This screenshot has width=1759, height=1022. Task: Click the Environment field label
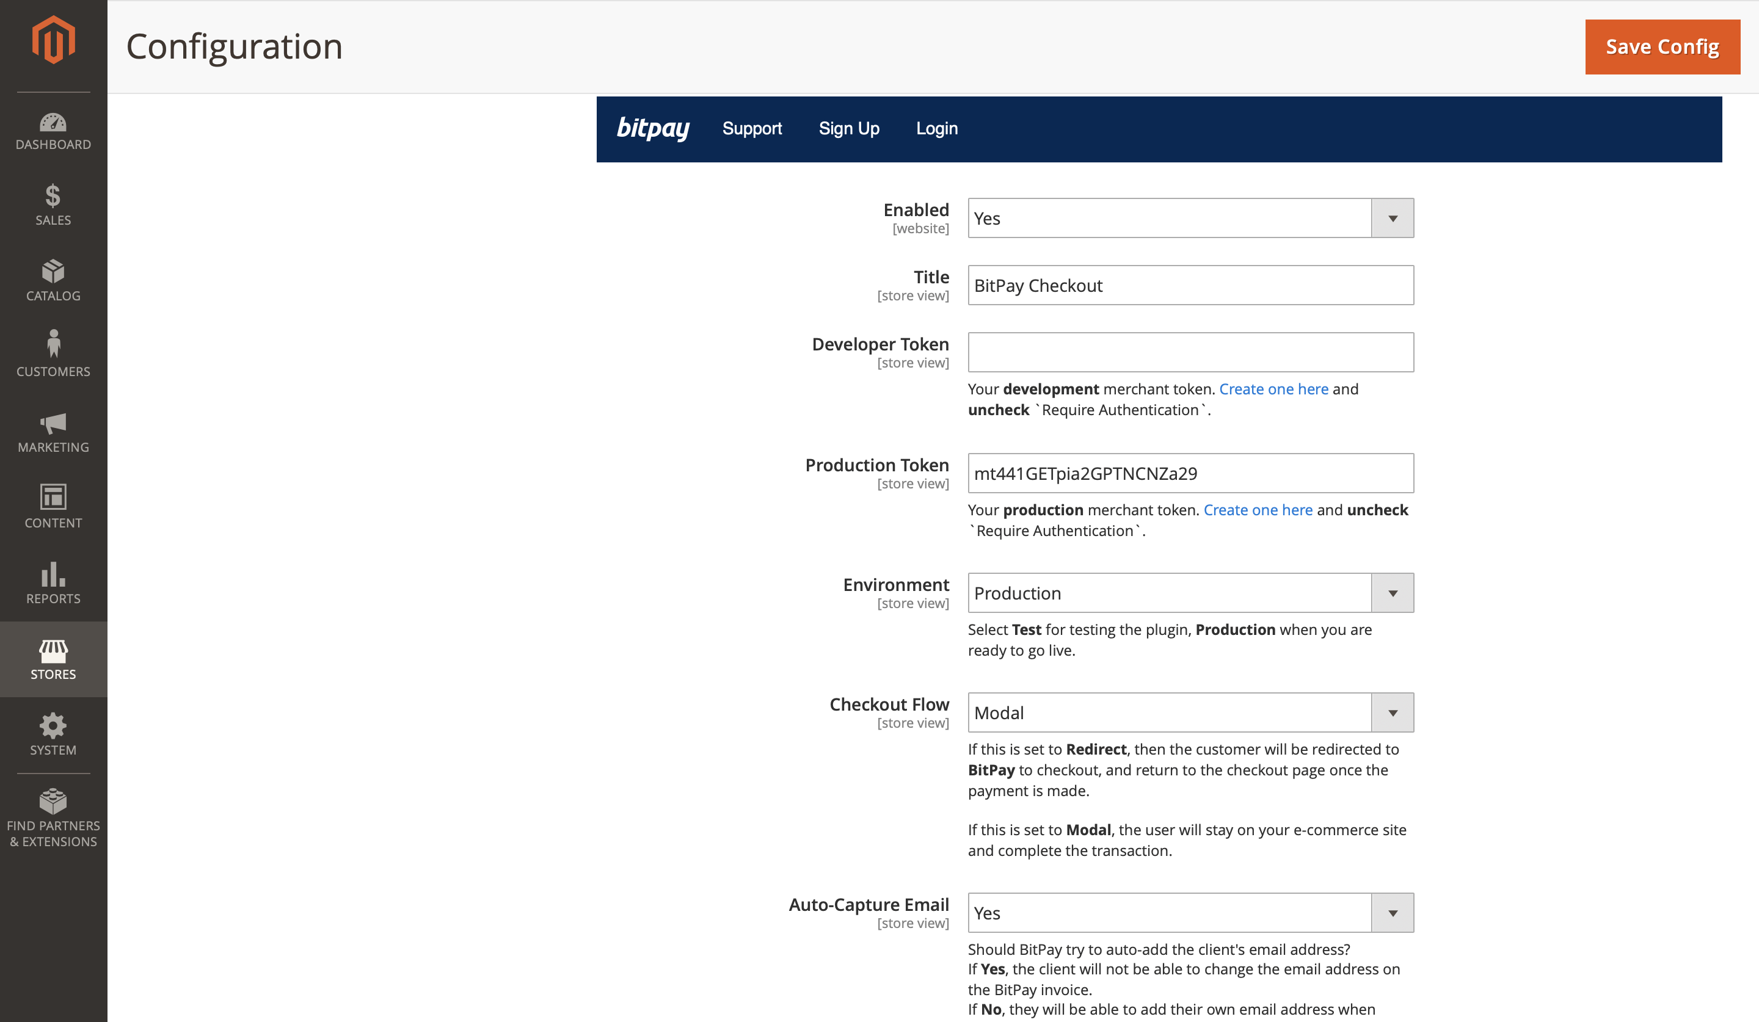(x=896, y=585)
